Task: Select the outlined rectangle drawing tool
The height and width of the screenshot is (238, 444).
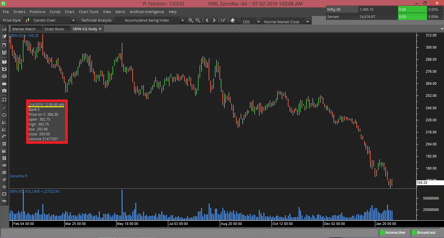Action: (x=4, y=194)
